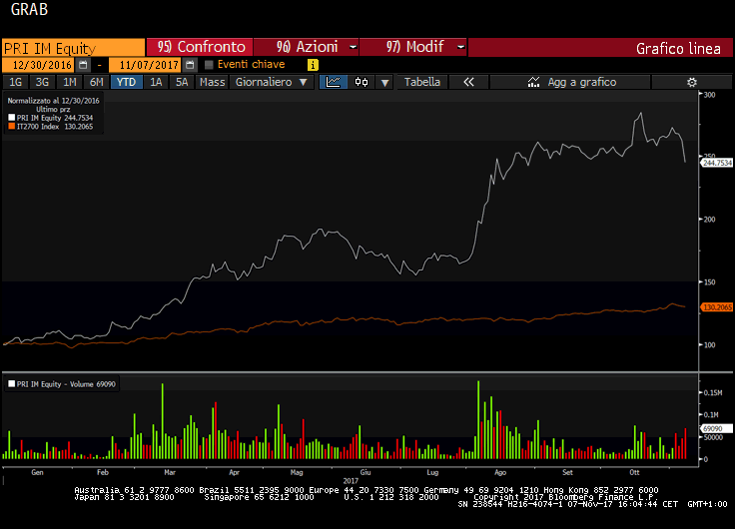The width and height of the screenshot is (735, 529).
Task: Toggle PRI IM Equity volume series checkbox
Action: click(x=10, y=383)
